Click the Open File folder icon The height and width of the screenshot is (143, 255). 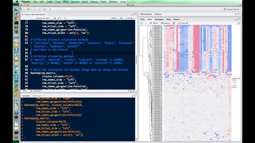click(x=28, y=9)
